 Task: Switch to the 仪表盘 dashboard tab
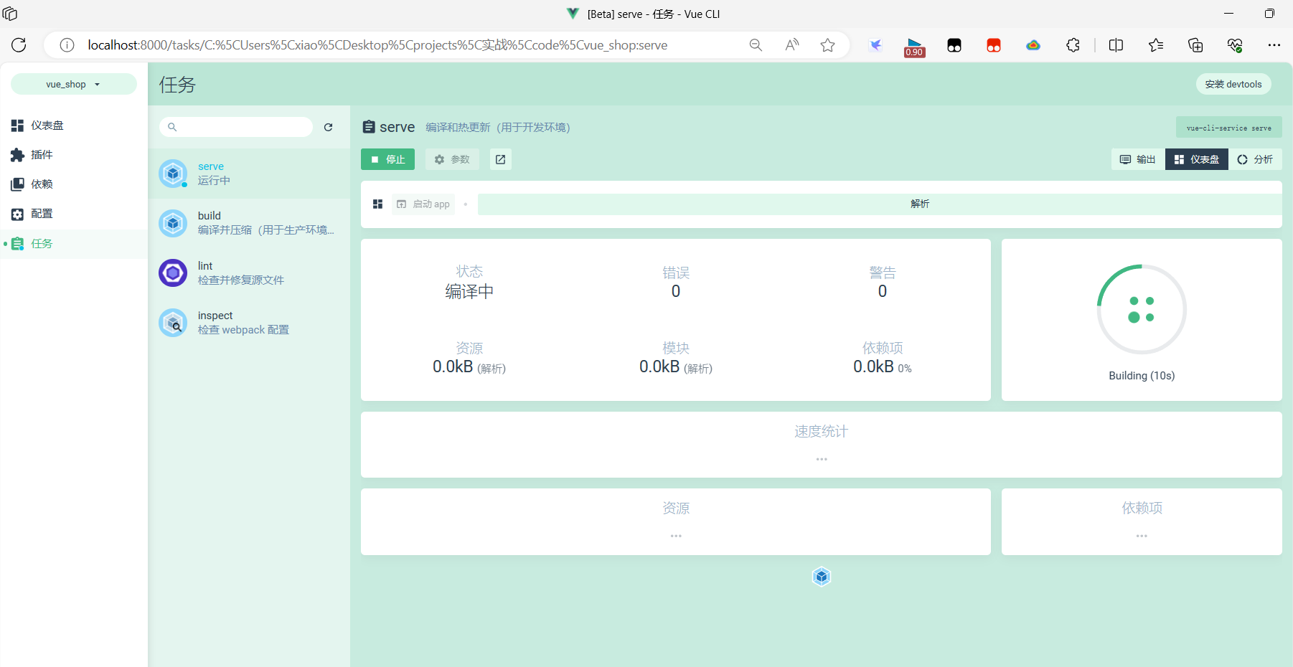coord(1197,159)
